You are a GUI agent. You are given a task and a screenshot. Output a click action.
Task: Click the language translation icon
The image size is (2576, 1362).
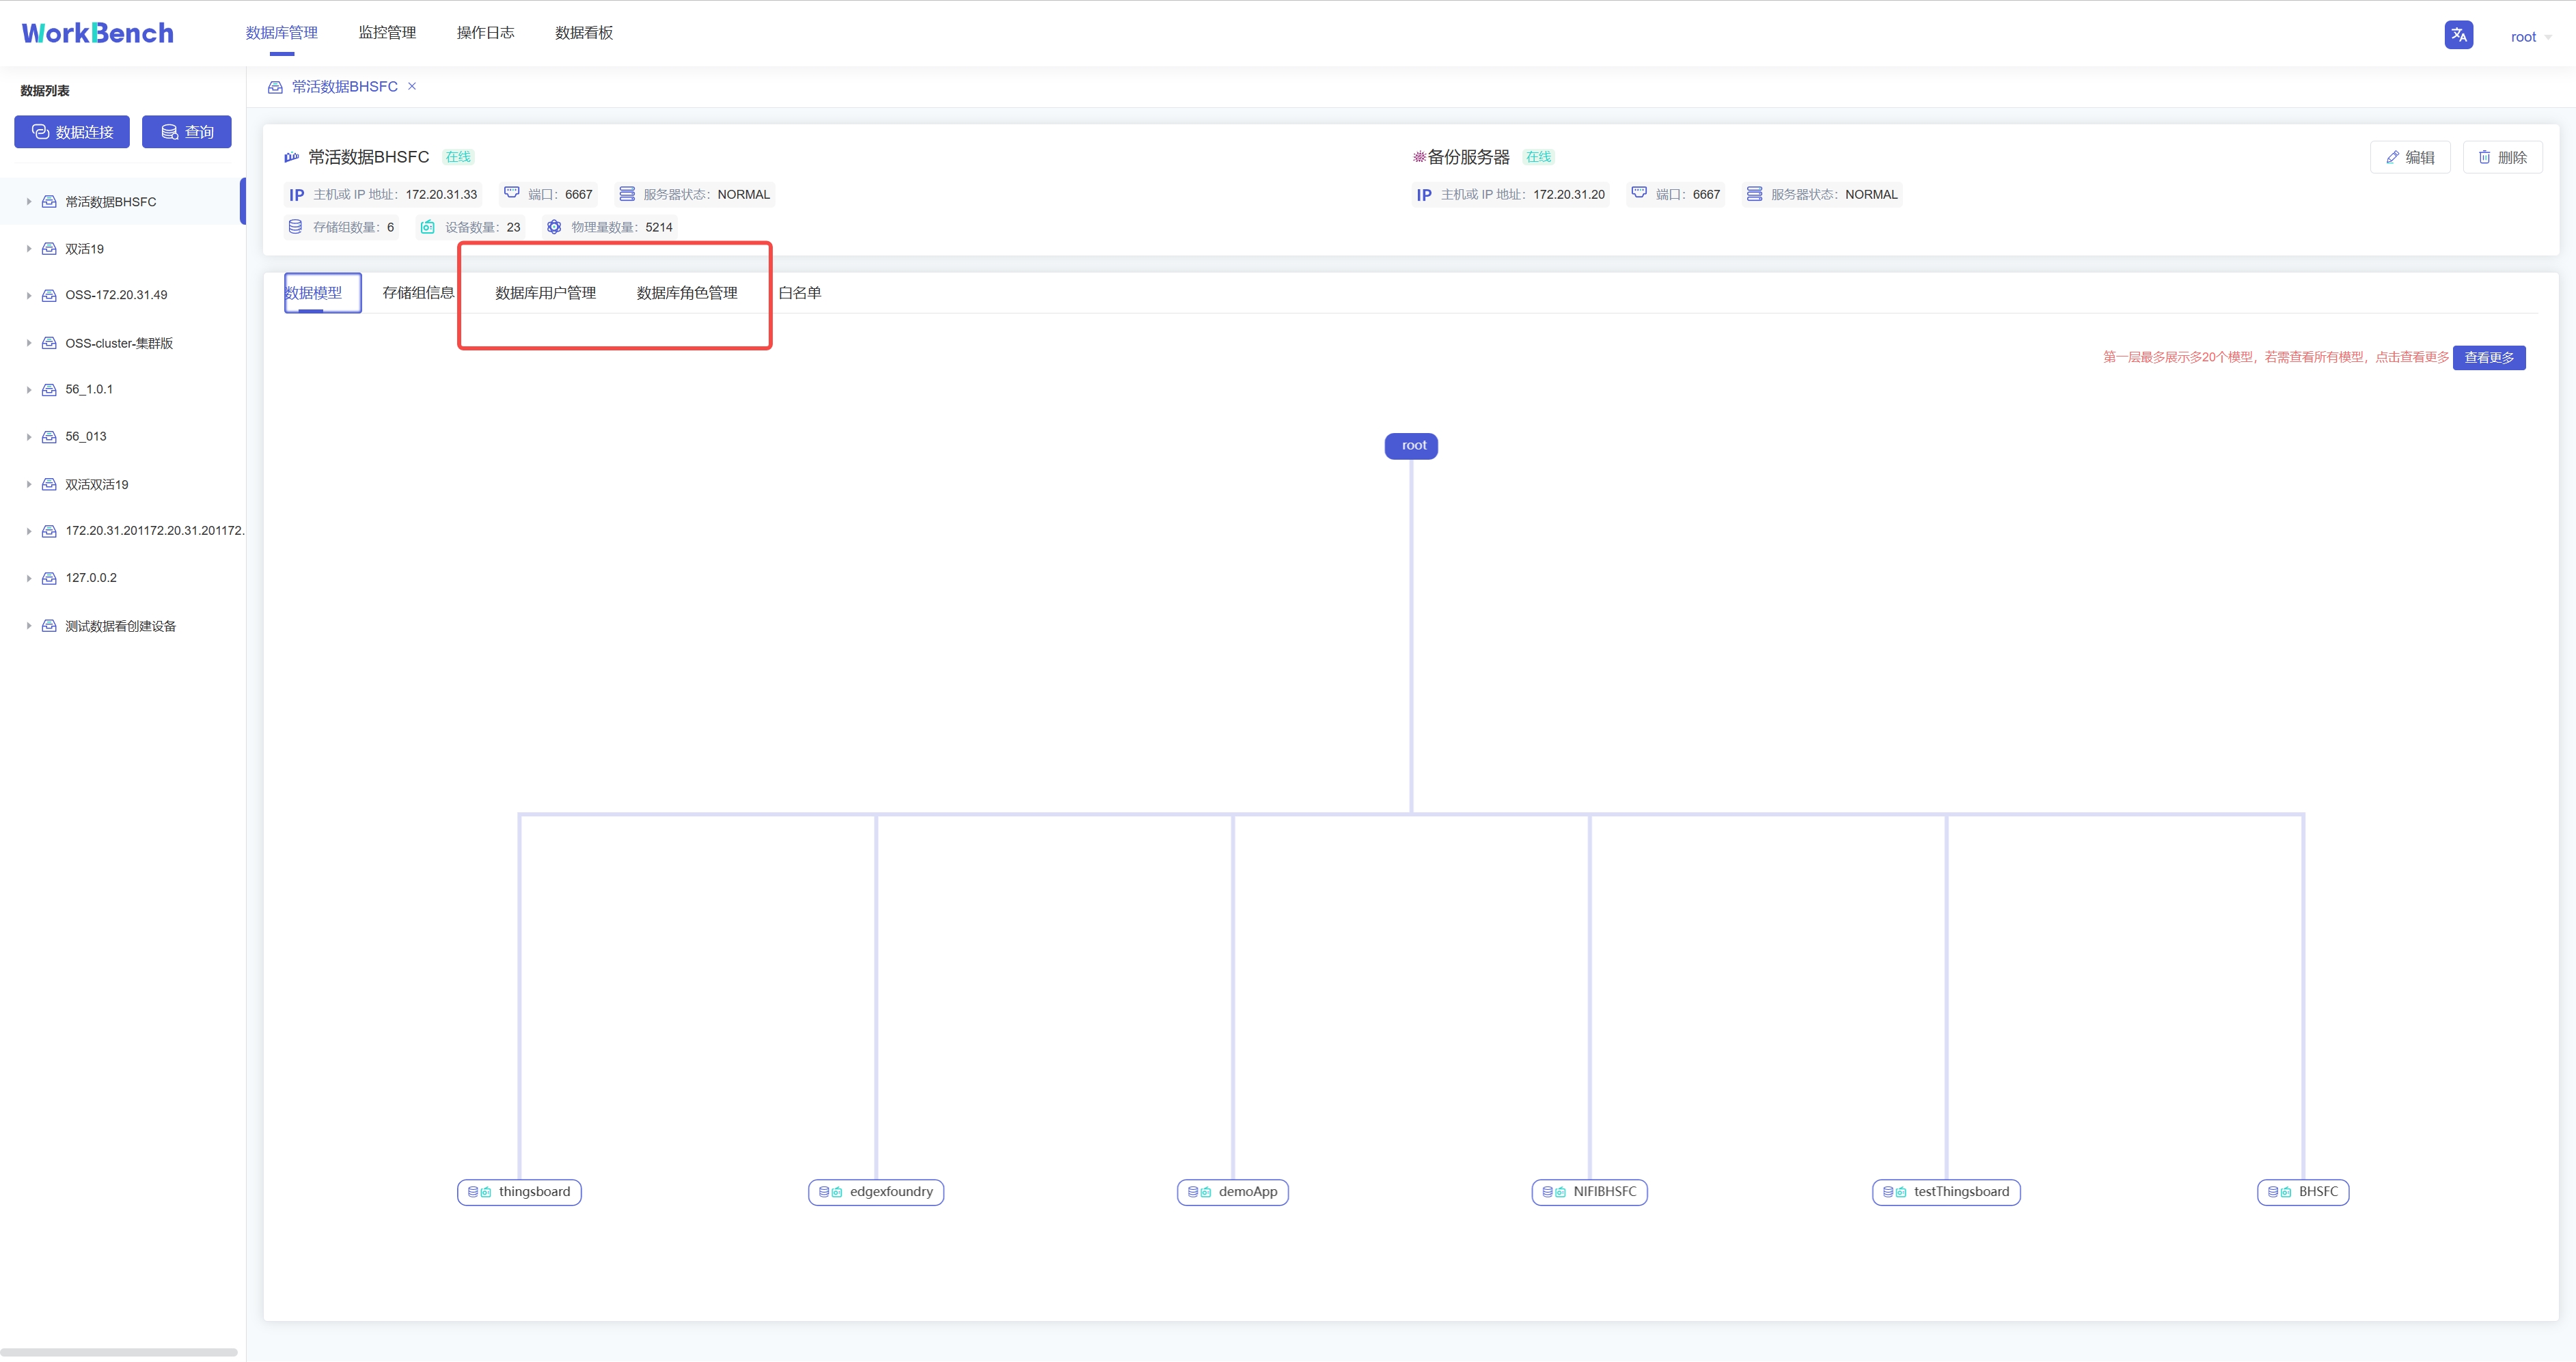tap(2458, 35)
